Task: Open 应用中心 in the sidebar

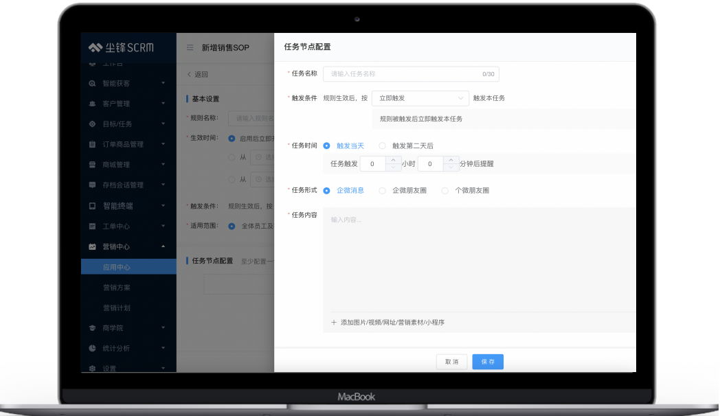Action: tap(128, 267)
